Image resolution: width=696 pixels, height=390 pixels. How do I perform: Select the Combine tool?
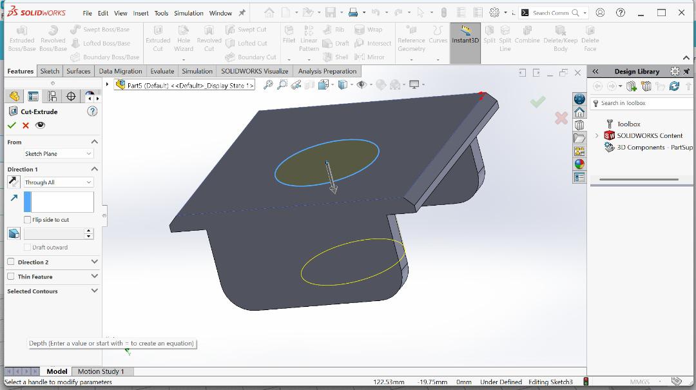point(527,34)
